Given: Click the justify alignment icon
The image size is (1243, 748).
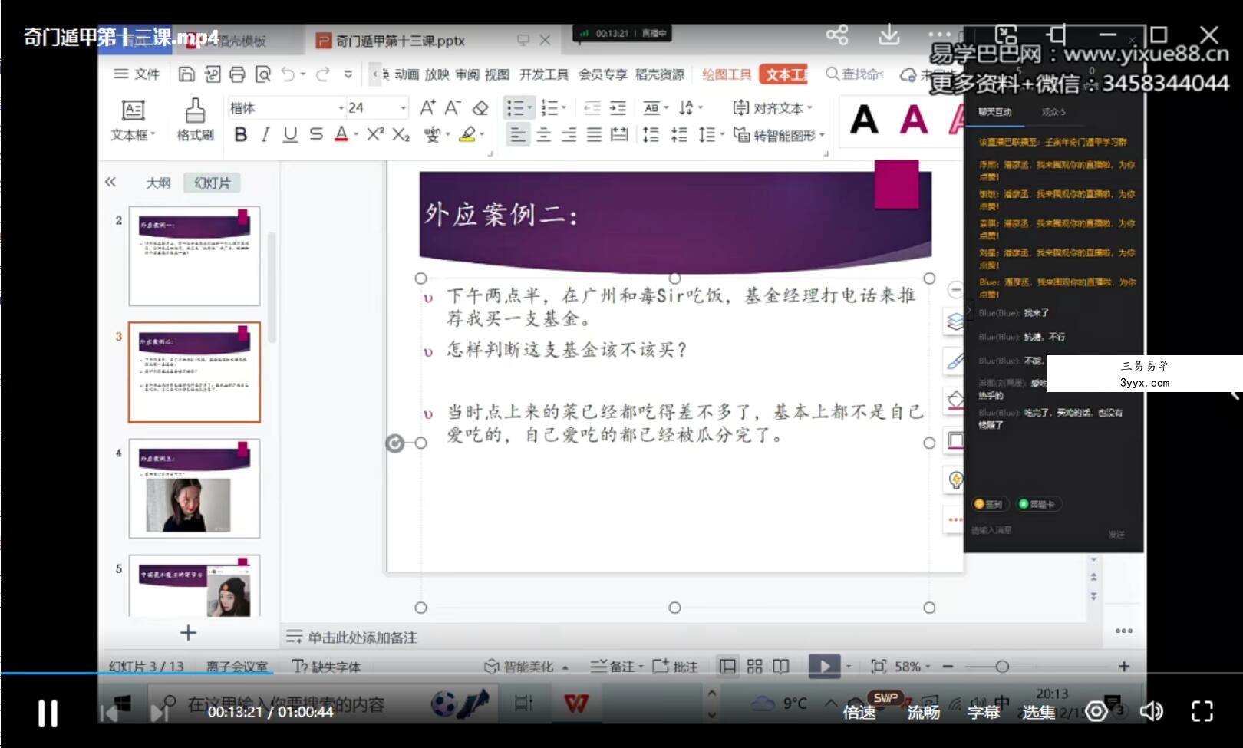Looking at the screenshot, I should coord(594,135).
